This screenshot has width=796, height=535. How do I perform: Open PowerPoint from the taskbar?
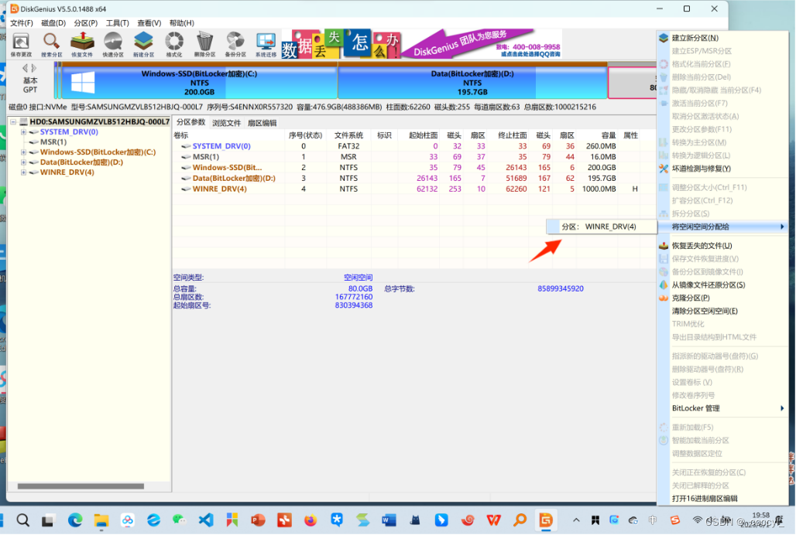[258, 520]
